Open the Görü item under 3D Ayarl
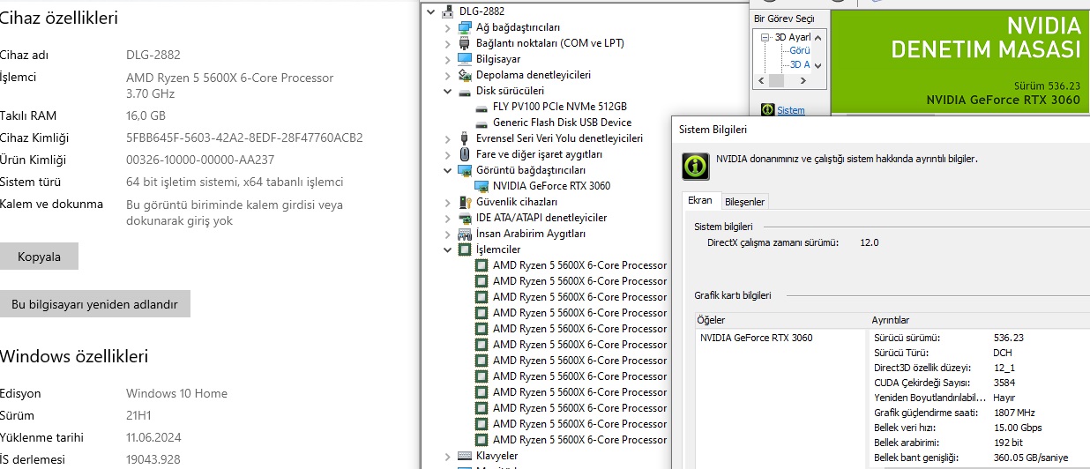The height and width of the screenshot is (469, 1090). 800,50
